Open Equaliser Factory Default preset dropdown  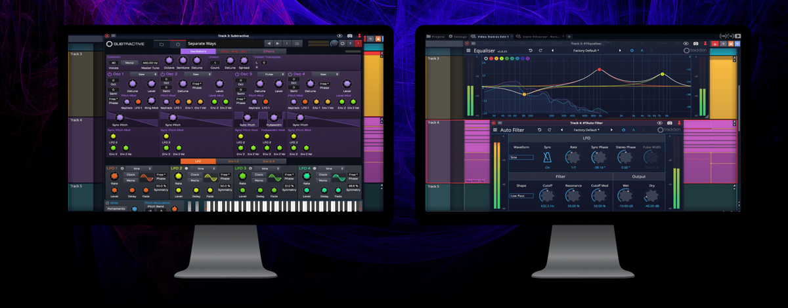[586, 50]
